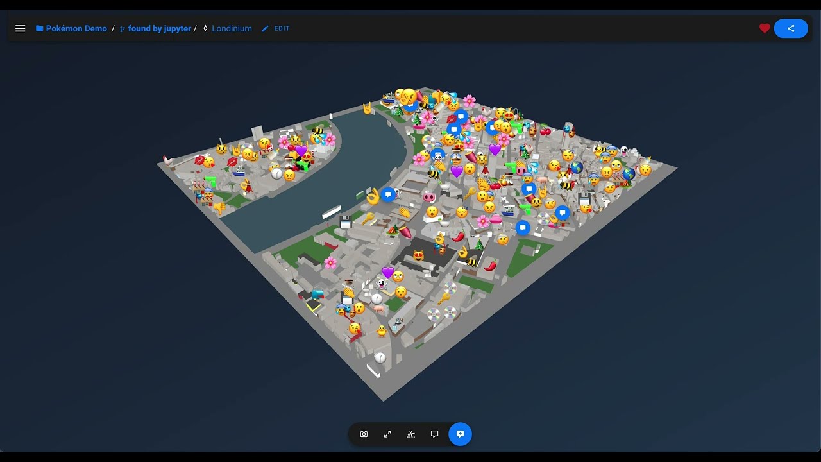Select the pig face emoji marker

tap(429, 196)
